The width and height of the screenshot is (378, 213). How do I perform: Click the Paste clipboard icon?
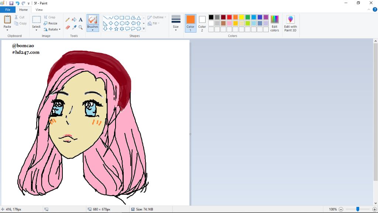(x=7, y=19)
